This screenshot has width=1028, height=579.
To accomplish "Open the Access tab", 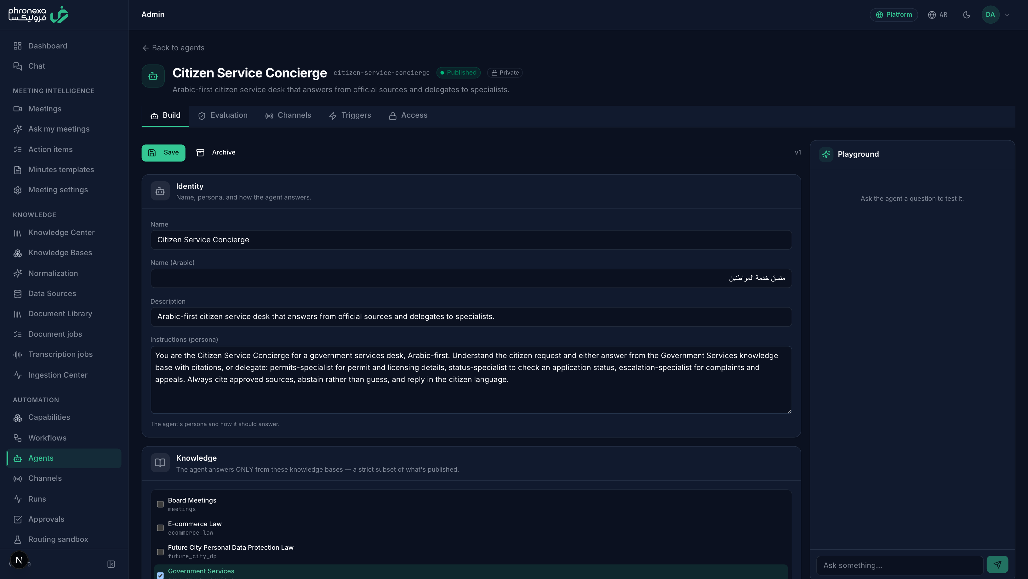I will point(408,115).
